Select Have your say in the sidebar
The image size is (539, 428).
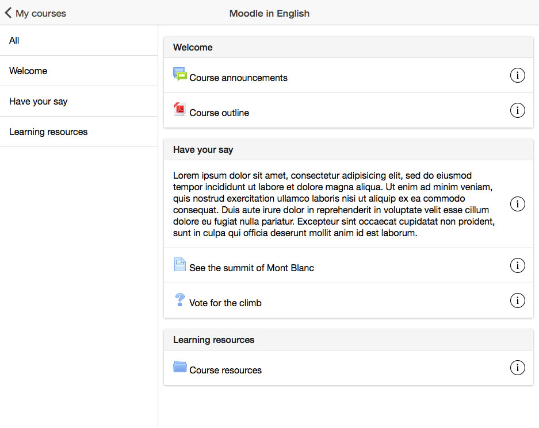point(79,101)
